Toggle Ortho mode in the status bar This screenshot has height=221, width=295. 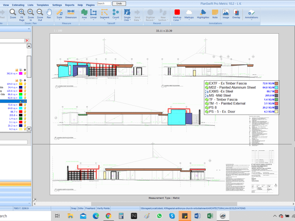coord(81,208)
